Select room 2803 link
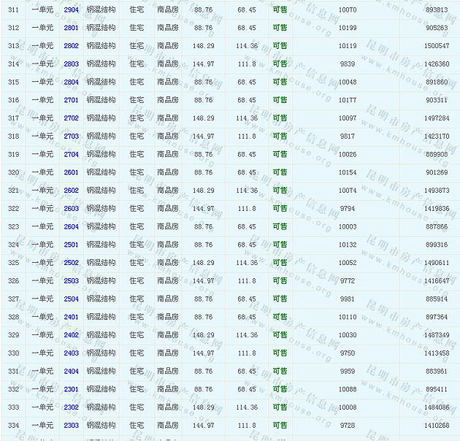The height and width of the screenshot is (441, 460). click(71, 64)
